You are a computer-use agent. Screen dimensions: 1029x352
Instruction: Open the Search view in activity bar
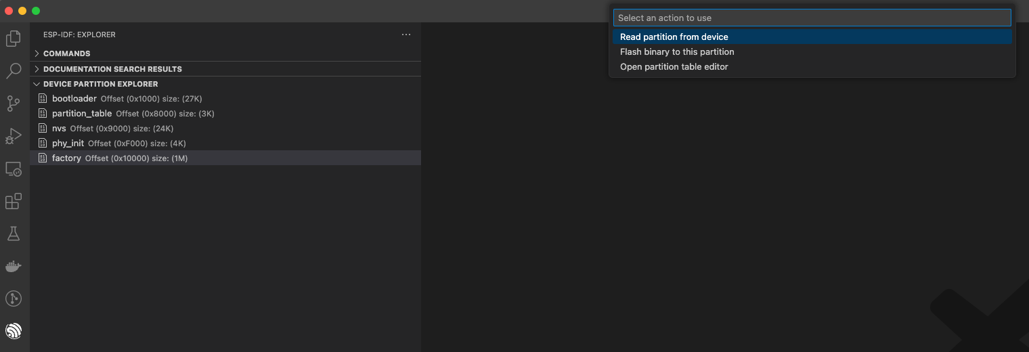pyautogui.click(x=14, y=71)
